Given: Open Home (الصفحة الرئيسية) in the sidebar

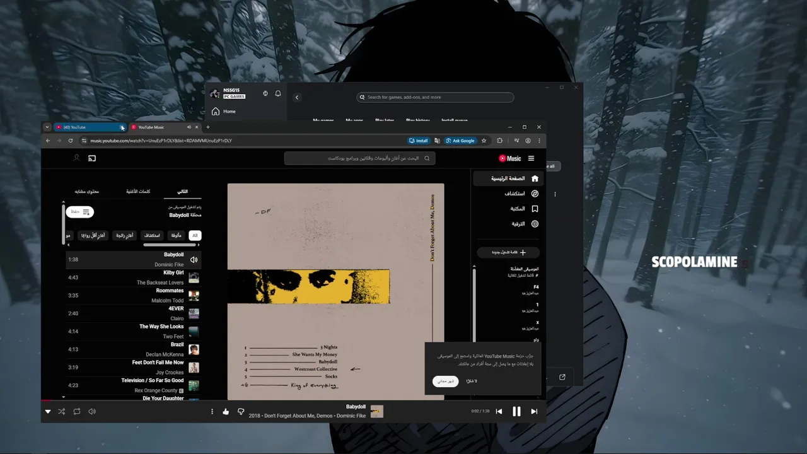Looking at the screenshot, I should pyautogui.click(x=508, y=178).
